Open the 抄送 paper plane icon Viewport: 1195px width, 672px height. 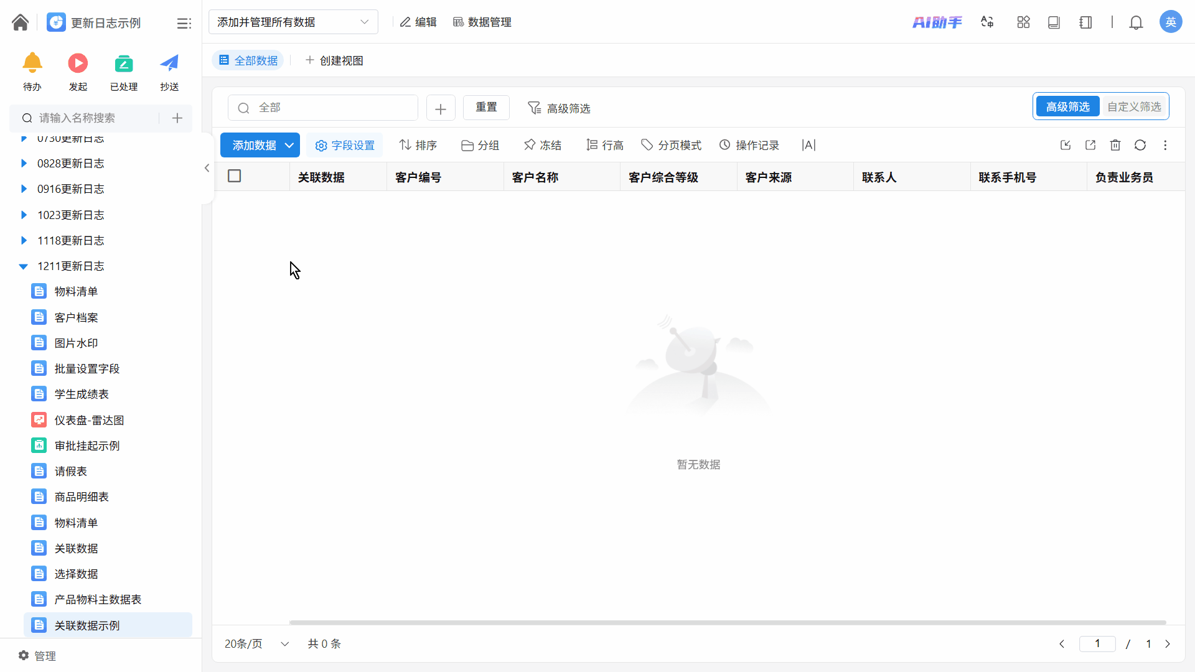(x=169, y=63)
